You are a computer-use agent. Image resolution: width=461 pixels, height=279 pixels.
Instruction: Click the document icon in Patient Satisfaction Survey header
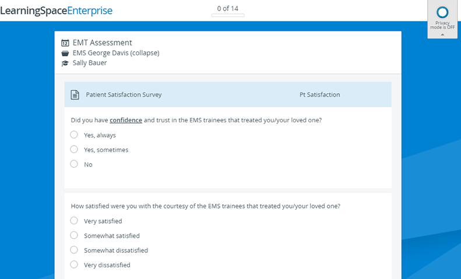[x=75, y=94]
